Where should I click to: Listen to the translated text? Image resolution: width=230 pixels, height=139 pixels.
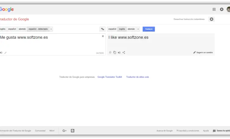[119, 53]
